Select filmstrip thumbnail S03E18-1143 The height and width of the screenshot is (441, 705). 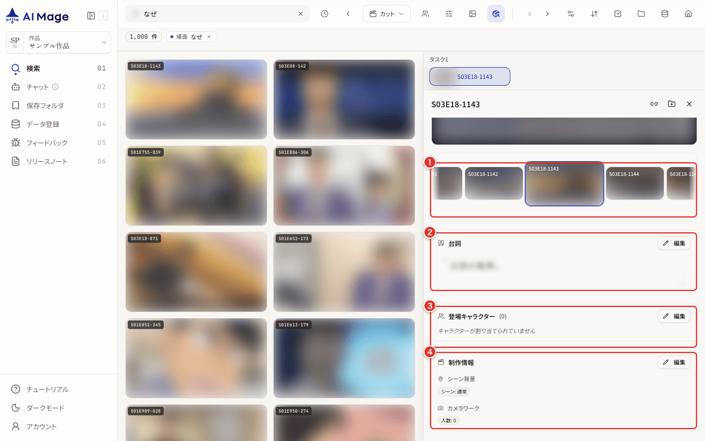[x=564, y=184]
